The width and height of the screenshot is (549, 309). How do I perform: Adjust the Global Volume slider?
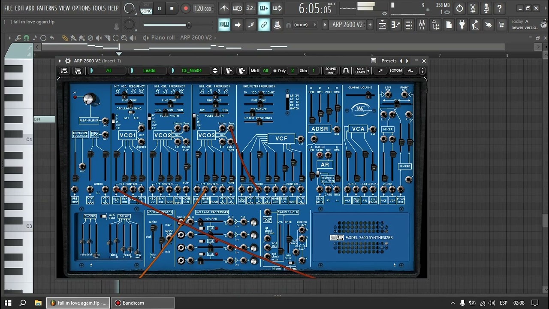tap(360, 95)
